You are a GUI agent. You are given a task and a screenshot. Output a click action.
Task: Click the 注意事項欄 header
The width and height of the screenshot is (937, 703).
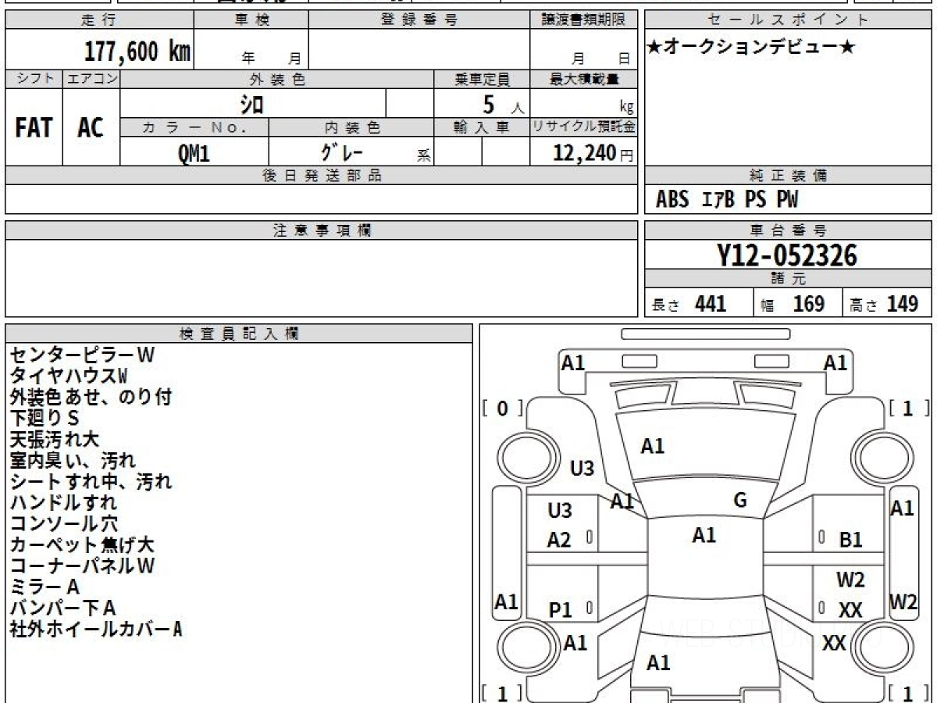pyautogui.click(x=322, y=230)
